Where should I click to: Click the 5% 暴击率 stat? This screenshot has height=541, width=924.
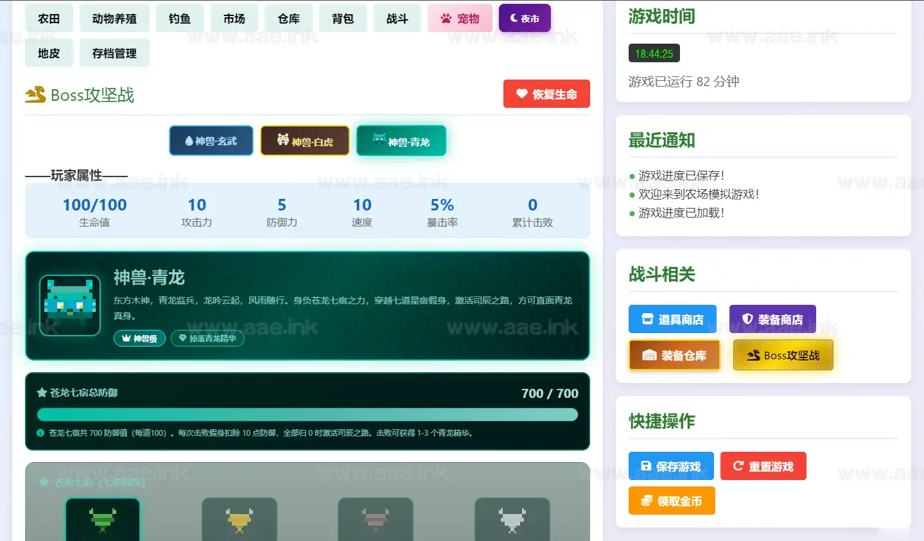pyautogui.click(x=442, y=211)
